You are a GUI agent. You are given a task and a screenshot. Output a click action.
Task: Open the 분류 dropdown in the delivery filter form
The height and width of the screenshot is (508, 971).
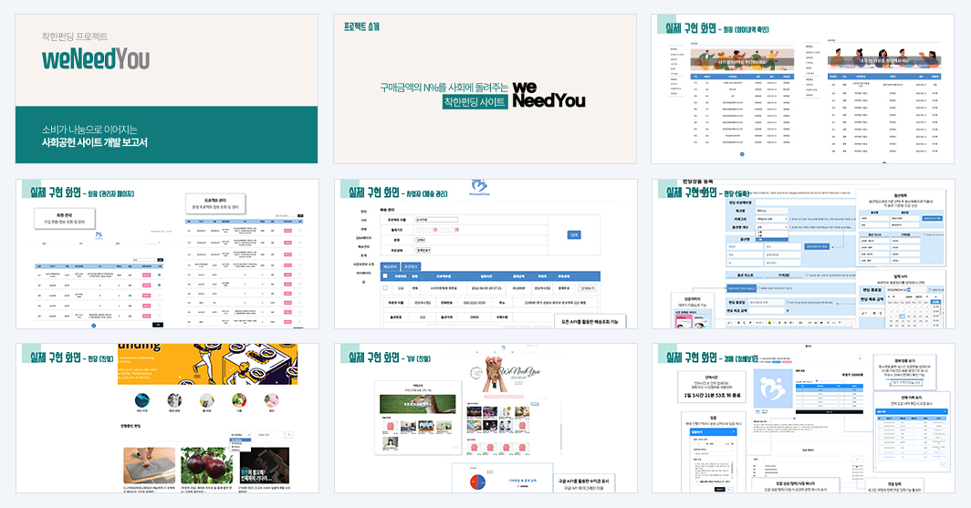pos(421,240)
